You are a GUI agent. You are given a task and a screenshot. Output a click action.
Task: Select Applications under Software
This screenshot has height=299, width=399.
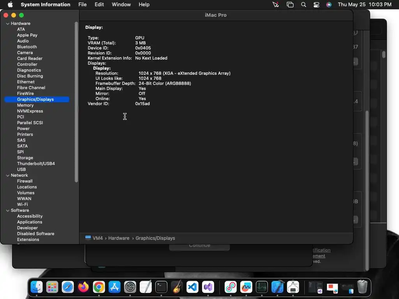tap(30, 222)
